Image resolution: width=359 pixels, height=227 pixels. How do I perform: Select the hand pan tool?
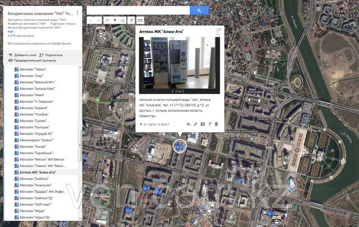click(x=107, y=21)
